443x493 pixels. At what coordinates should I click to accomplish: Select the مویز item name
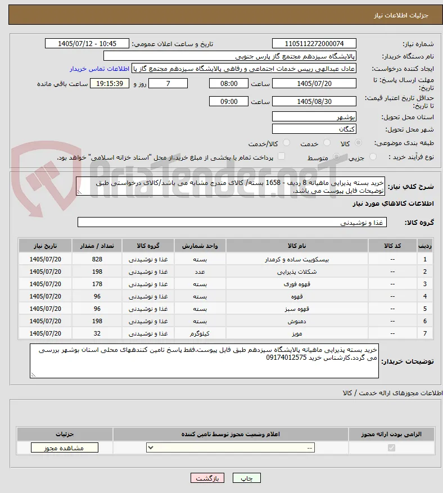point(297,333)
